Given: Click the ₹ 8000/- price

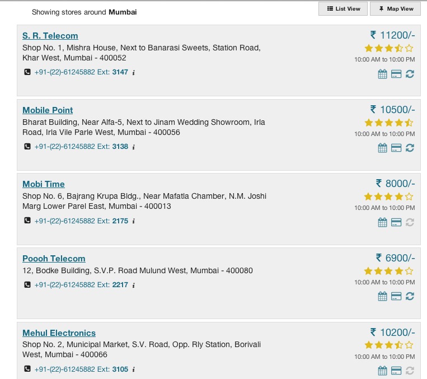Looking at the screenshot, I should pyautogui.click(x=396, y=184).
